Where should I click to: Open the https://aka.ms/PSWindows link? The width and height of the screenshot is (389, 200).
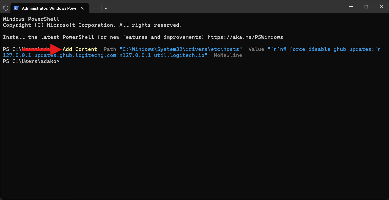tap(245, 37)
